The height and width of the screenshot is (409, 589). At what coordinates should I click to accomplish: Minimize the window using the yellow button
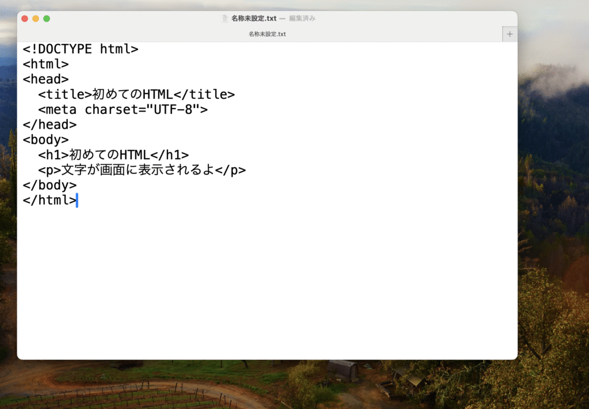36,18
